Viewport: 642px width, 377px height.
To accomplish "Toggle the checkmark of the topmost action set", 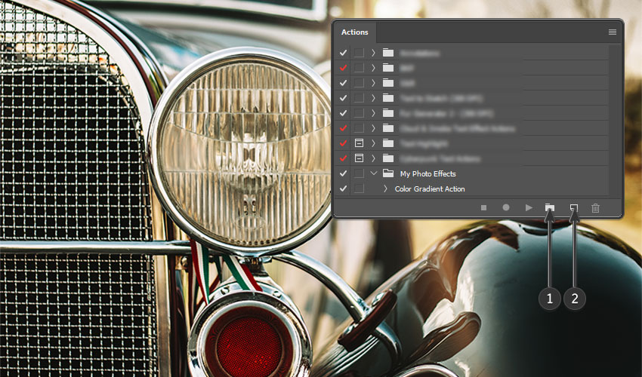I will 343,53.
